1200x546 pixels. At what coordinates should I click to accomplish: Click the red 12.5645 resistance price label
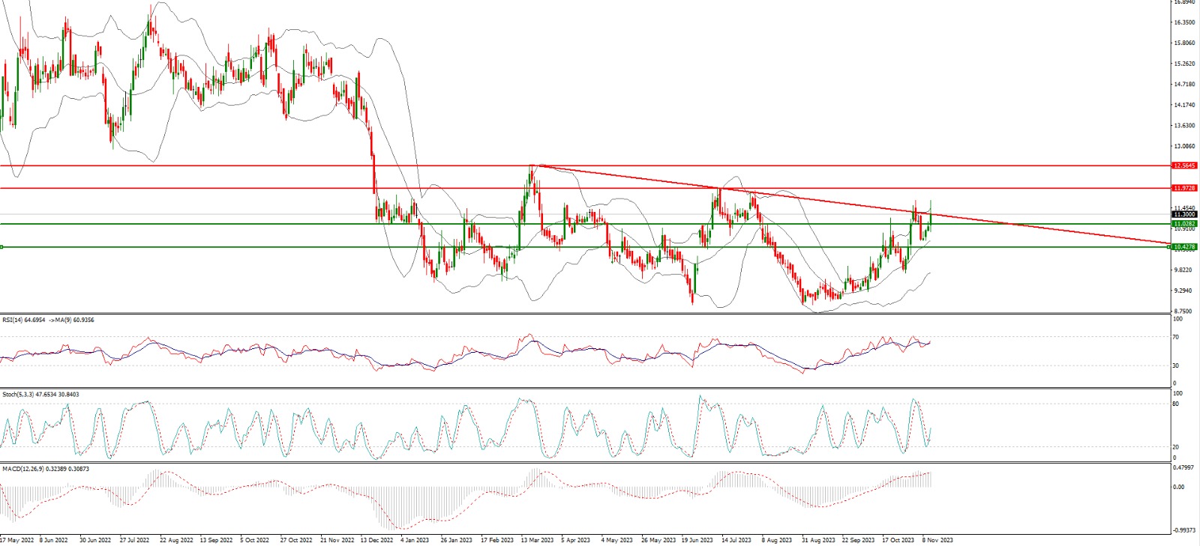coord(1184,166)
